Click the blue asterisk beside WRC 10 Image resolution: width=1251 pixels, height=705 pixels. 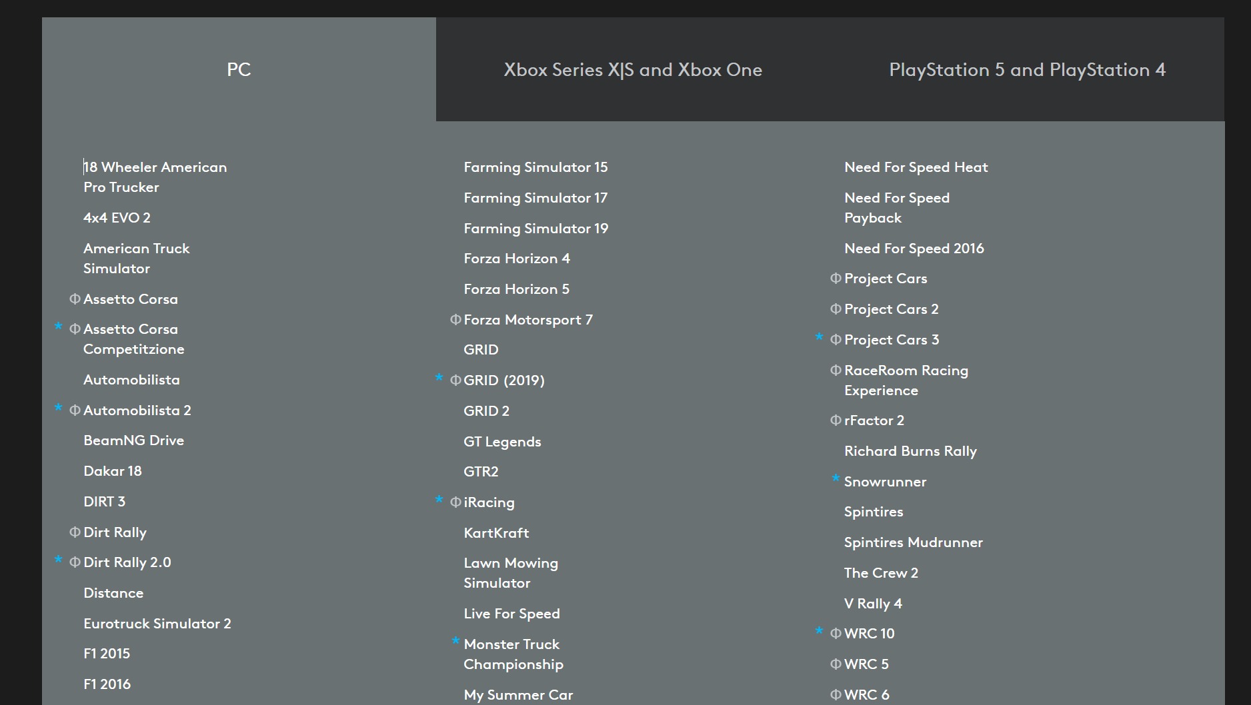click(x=819, y=631)
